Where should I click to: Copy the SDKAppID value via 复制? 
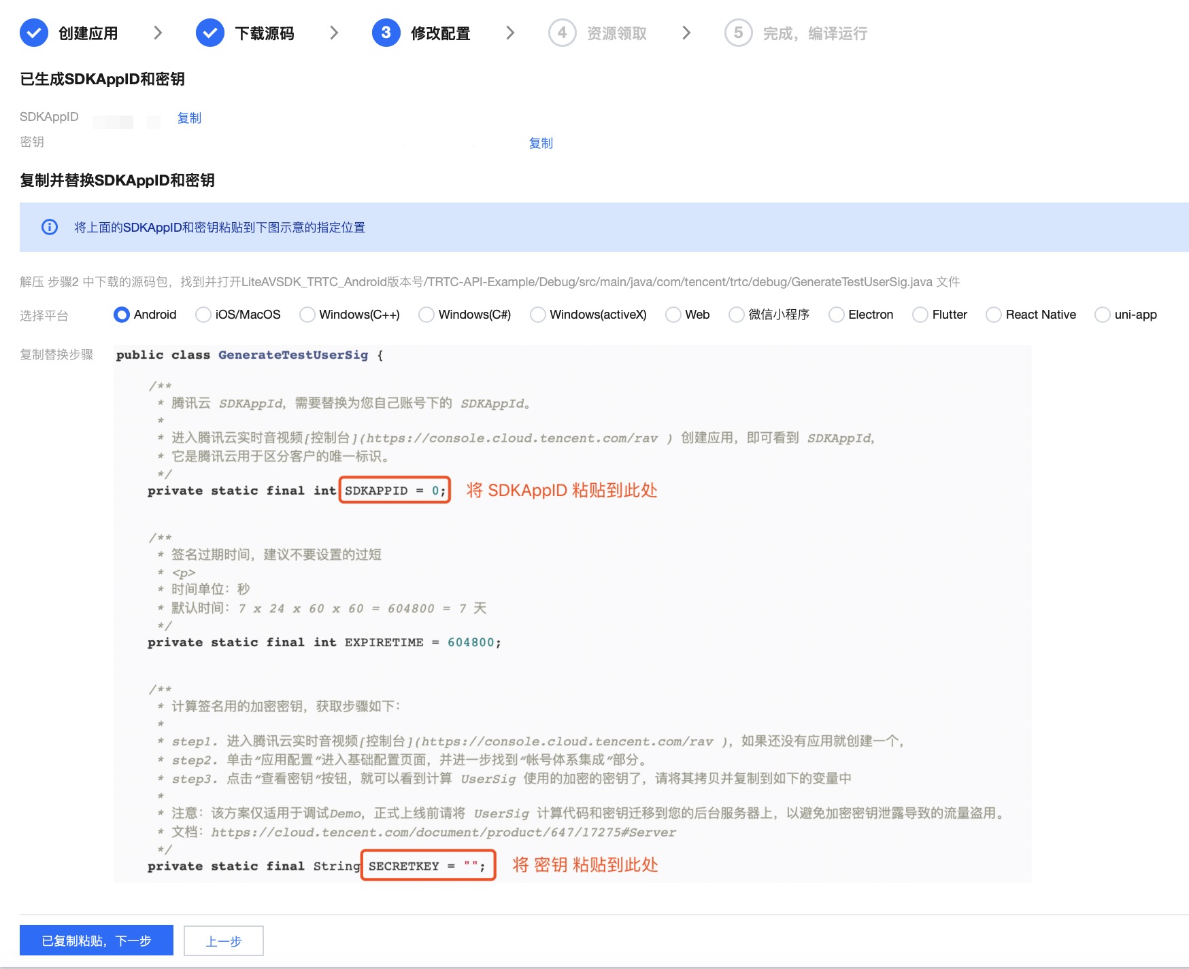[x=189, y=118]
